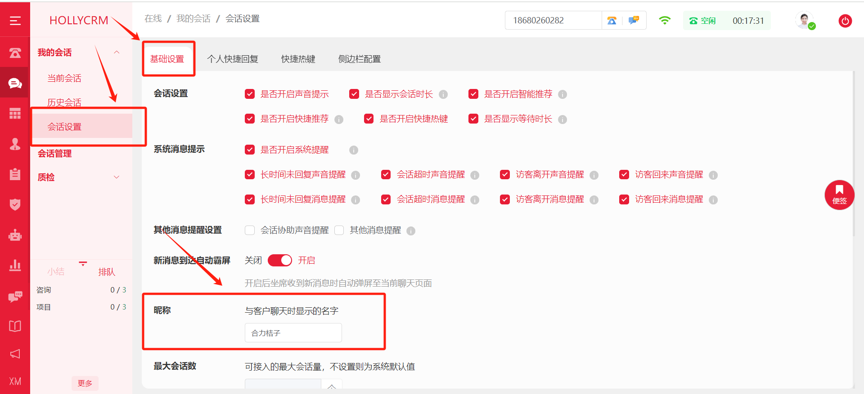Open the knowledge base book icon
This screenshot has width=864, height=394.
[x=15, y=326]
